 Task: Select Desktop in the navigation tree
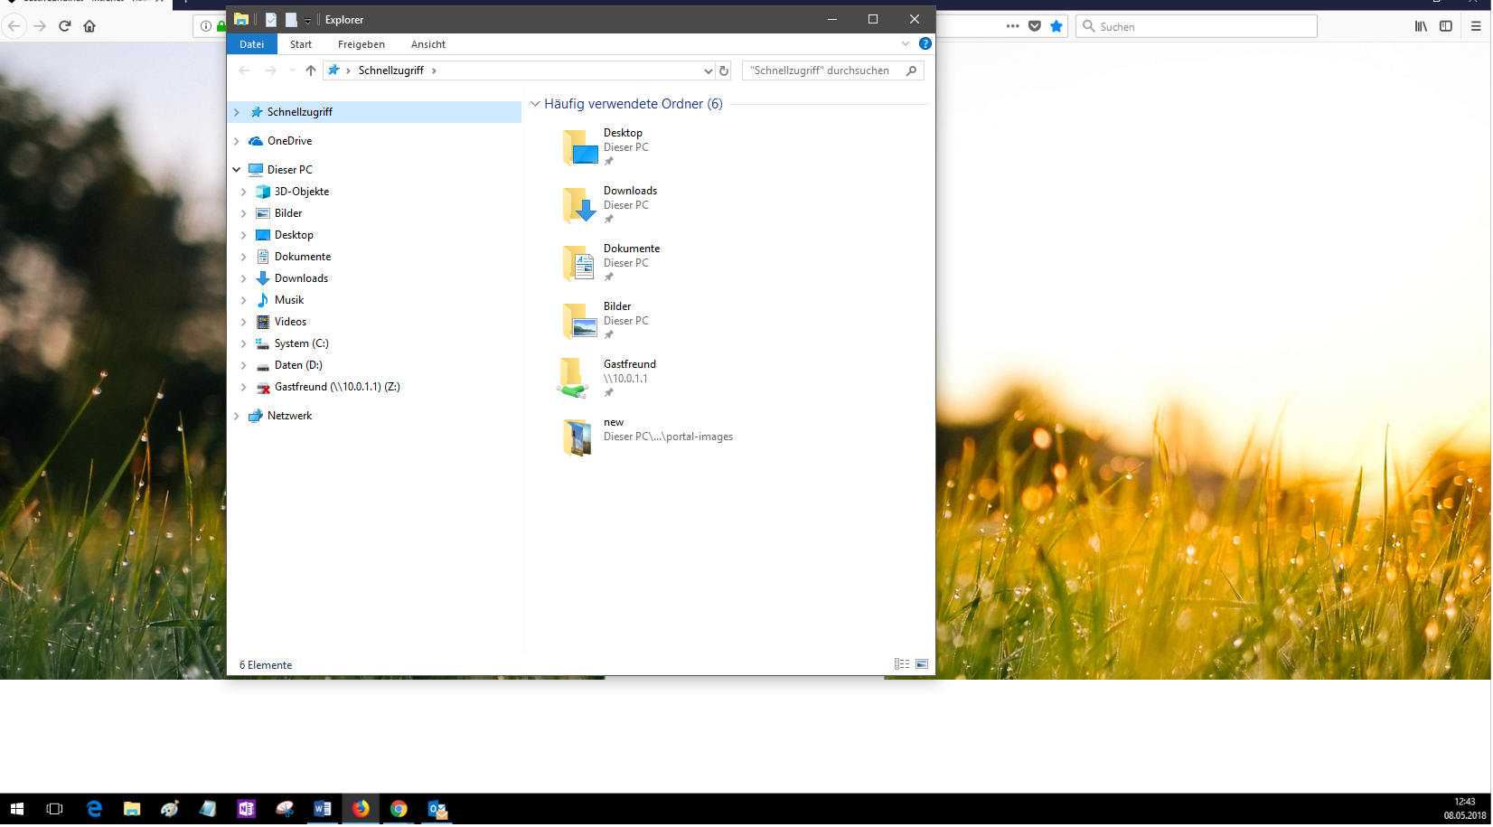point(294,235)
